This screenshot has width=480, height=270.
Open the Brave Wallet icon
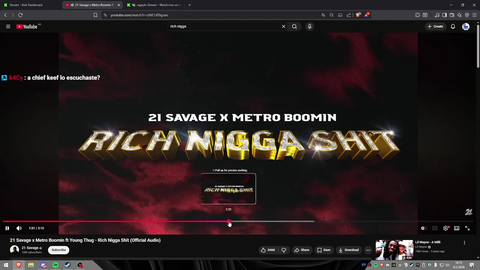(452, 15)
